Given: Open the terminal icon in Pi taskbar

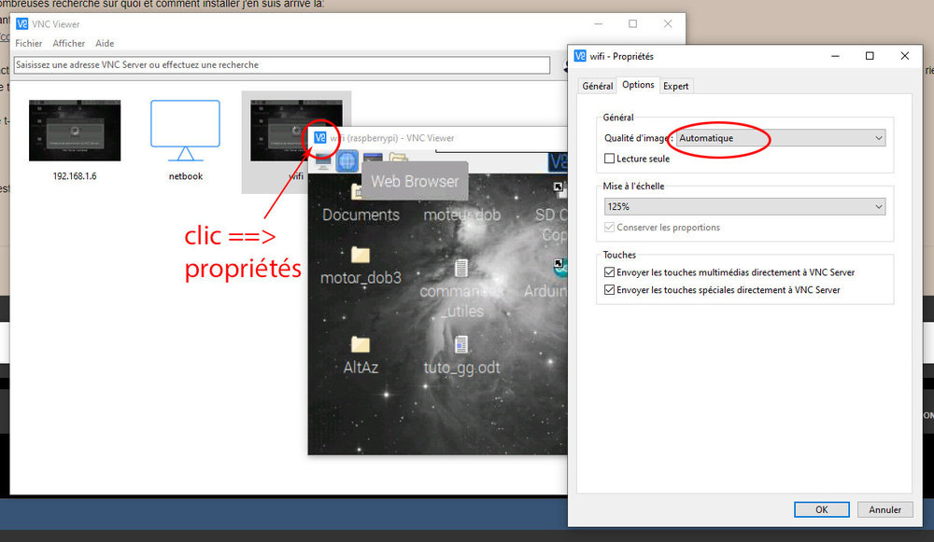Looking at the screenshot, I should coord(373,159).
